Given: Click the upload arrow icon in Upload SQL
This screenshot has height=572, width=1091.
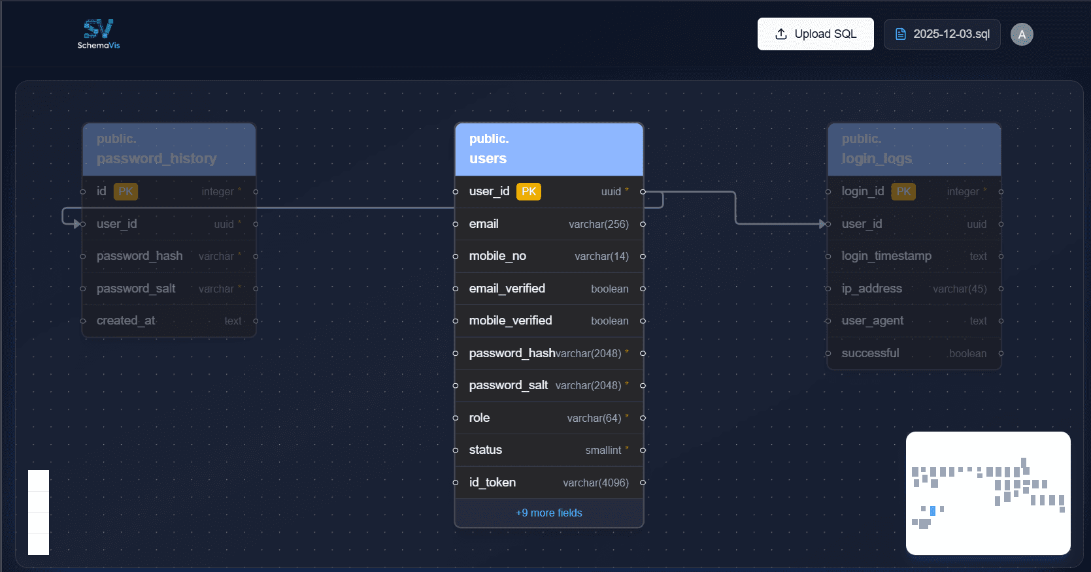Looking at the screenshot, I should click(780, 34).
